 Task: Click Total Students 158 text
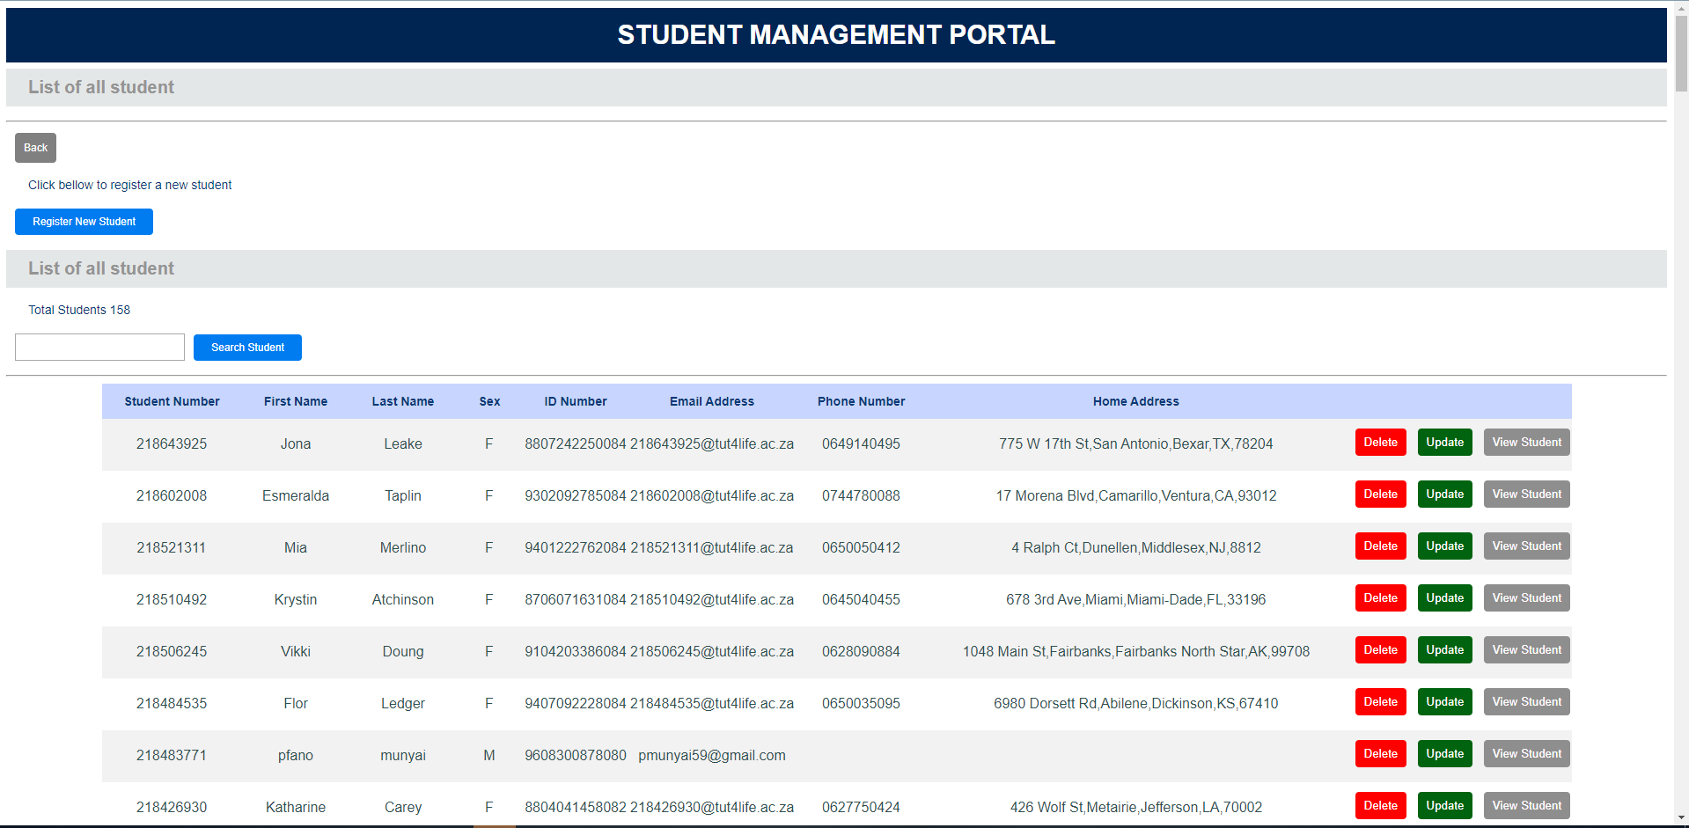pos(79,310)
